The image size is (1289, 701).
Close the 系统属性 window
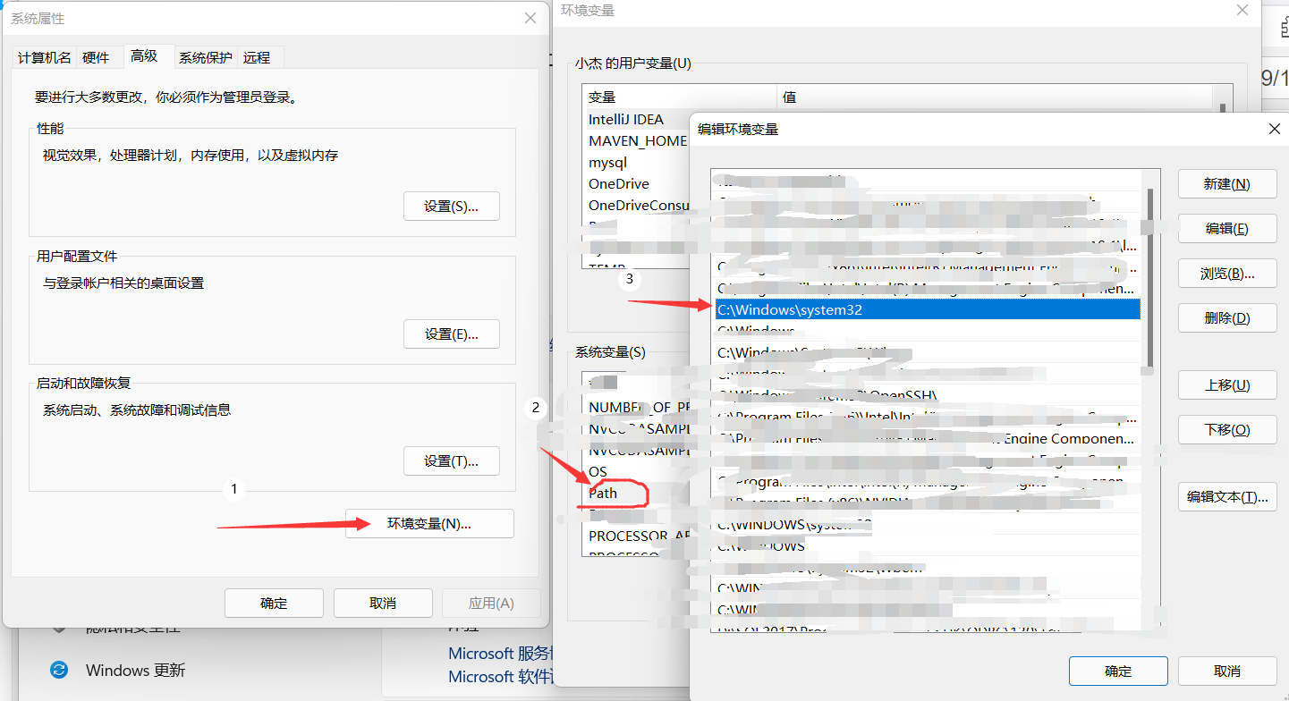[x=530, y=18]
